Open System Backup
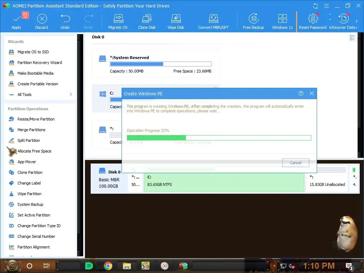 click(x=30, y=204)
